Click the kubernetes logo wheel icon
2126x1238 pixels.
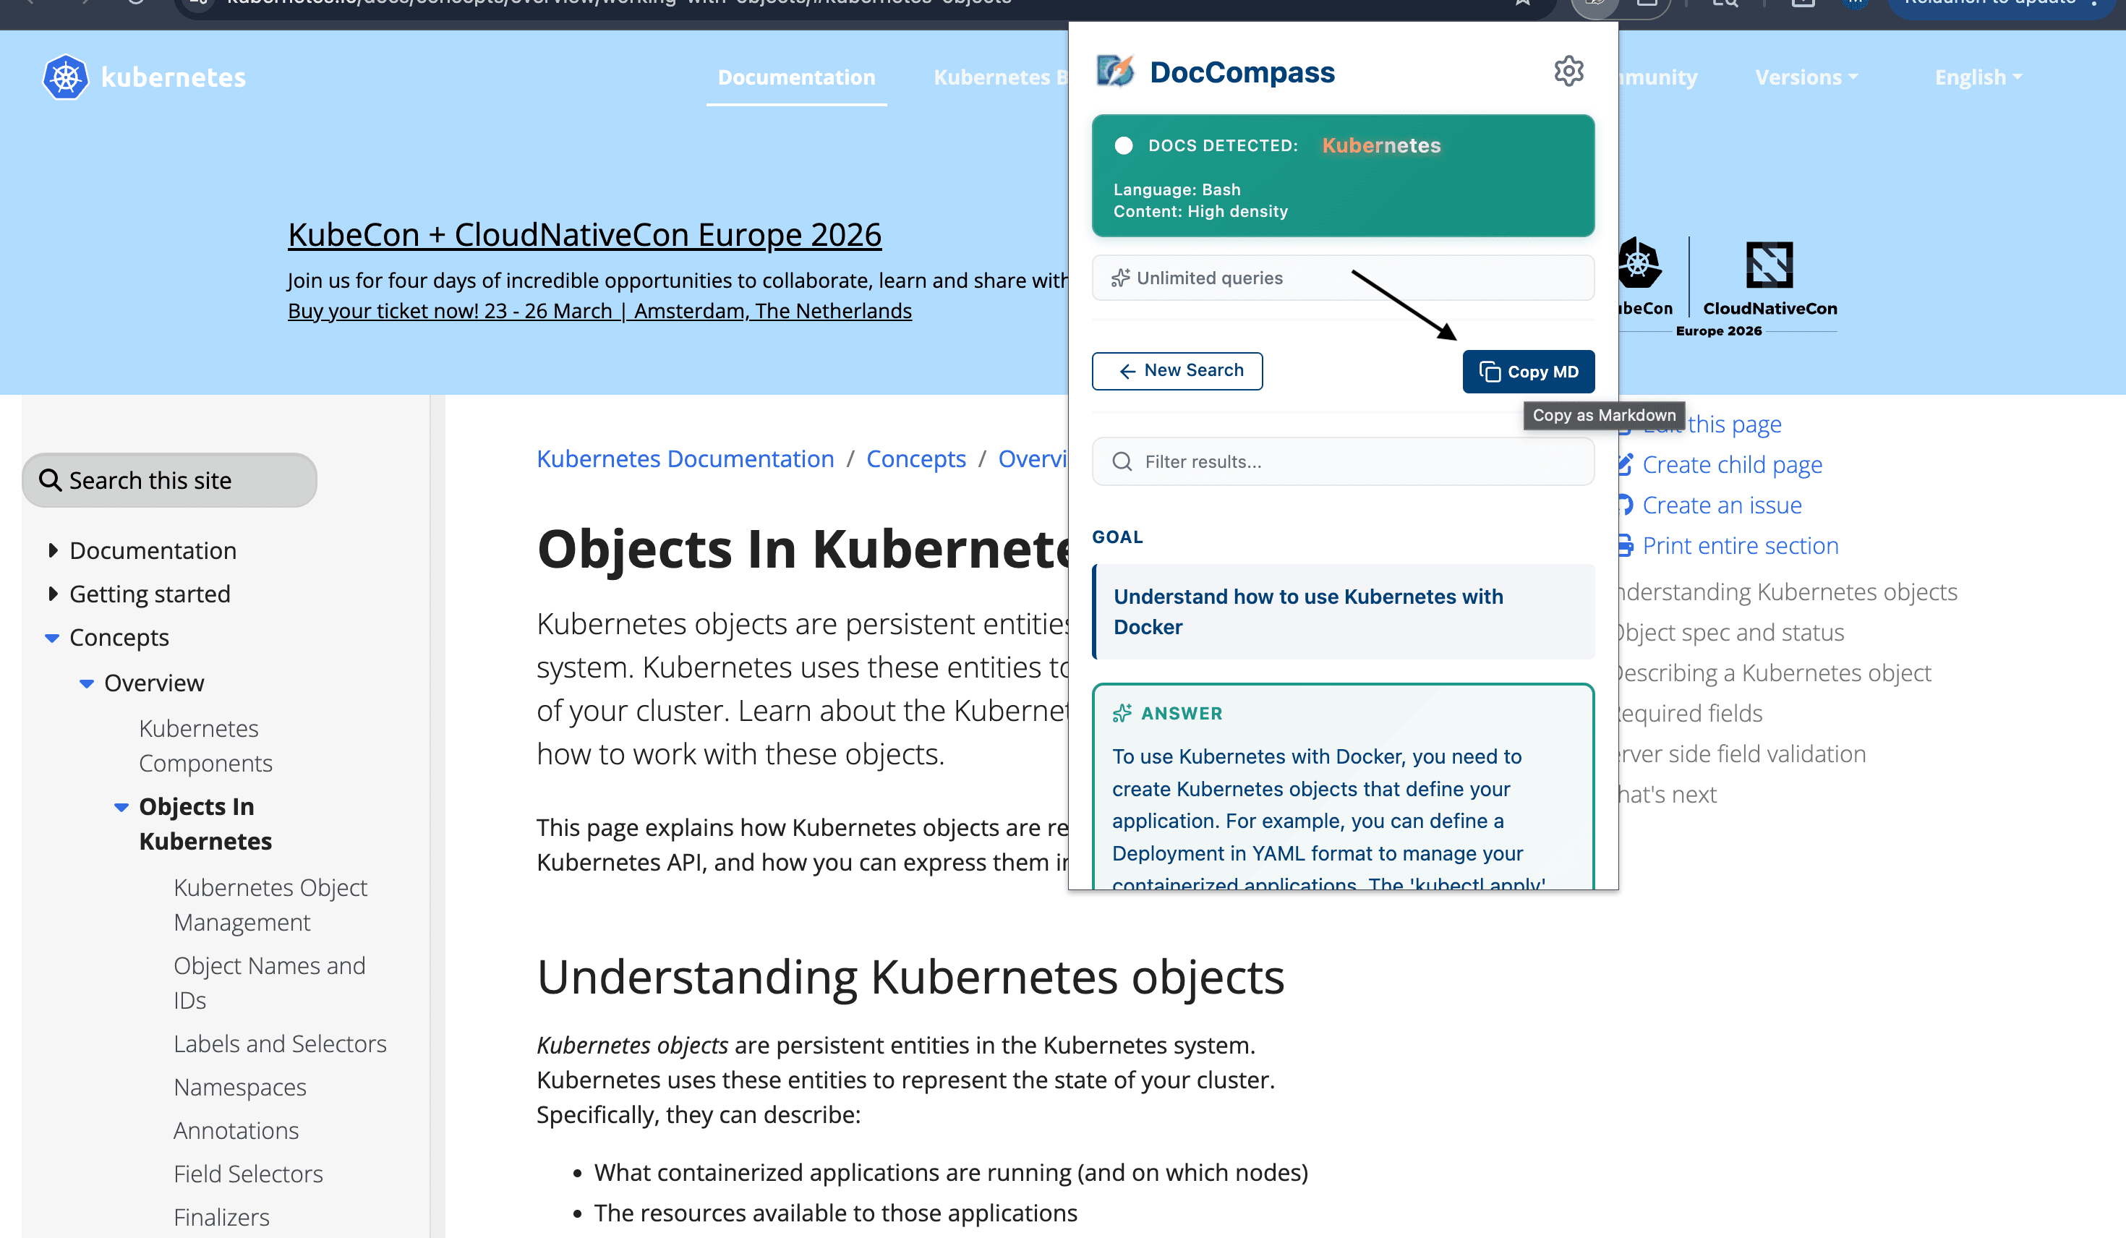pos(65,77)
